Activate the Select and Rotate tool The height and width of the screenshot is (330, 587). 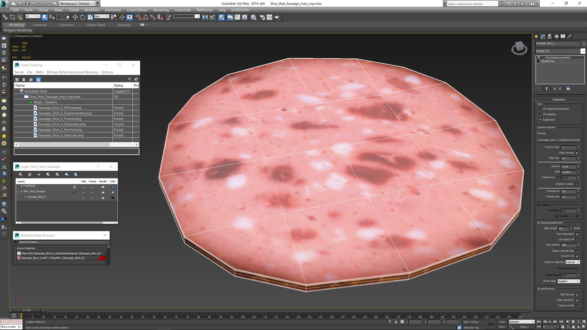(83, 17)
